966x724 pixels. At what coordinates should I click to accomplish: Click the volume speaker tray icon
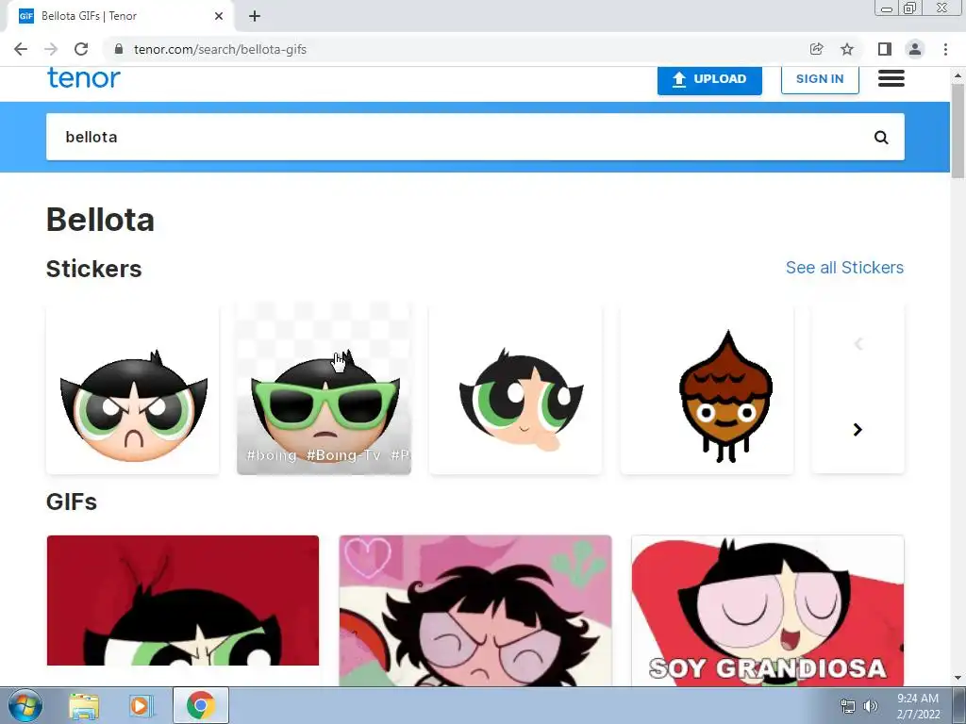pos(870,706)
